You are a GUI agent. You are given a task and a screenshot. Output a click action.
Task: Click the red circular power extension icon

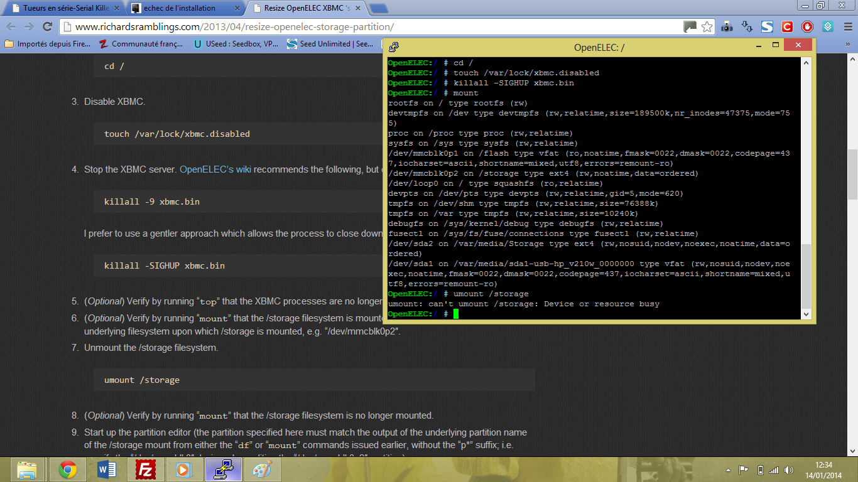[x=808, y=27]
